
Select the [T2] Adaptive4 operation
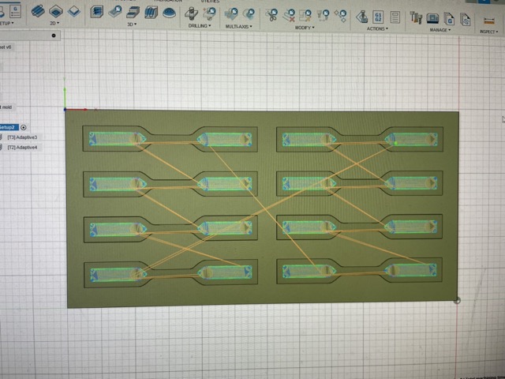[22, 148]
